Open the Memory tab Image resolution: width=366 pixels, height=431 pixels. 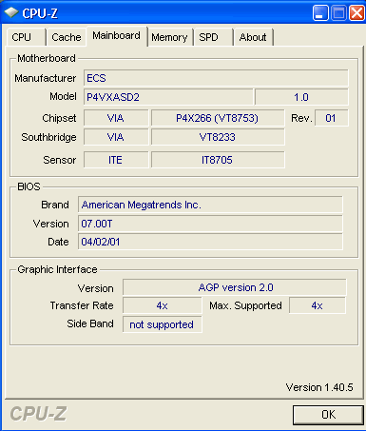[170, 37]
